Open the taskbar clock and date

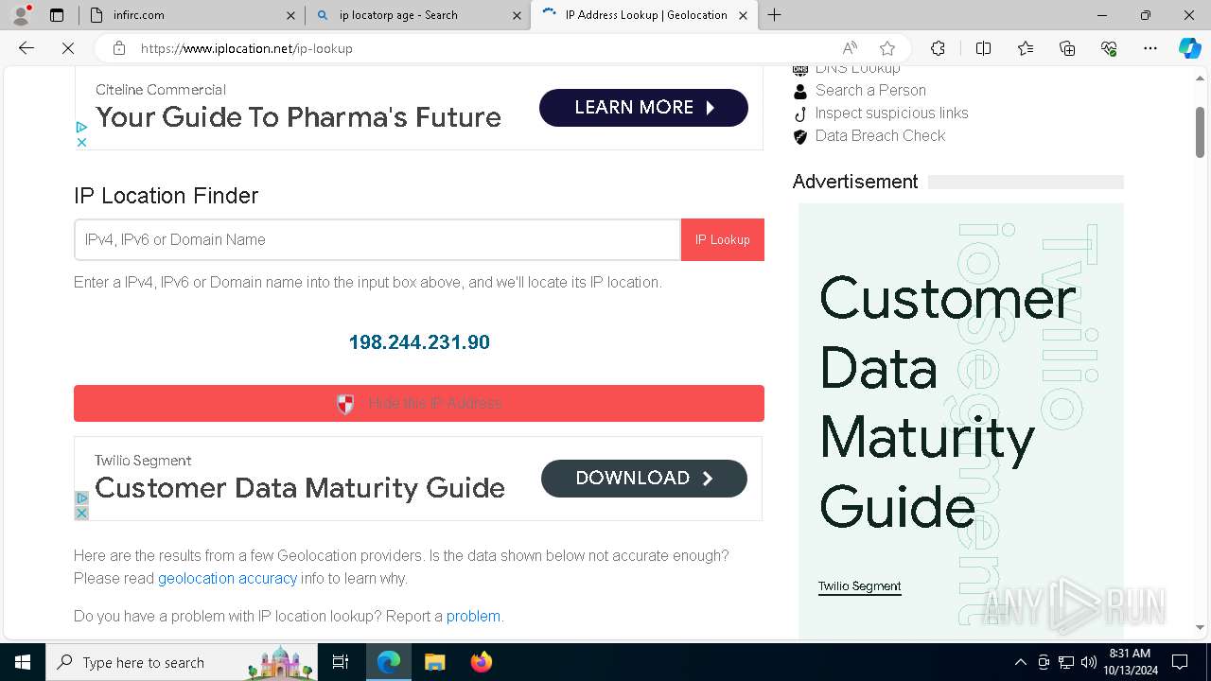[x=1130, y=662]
